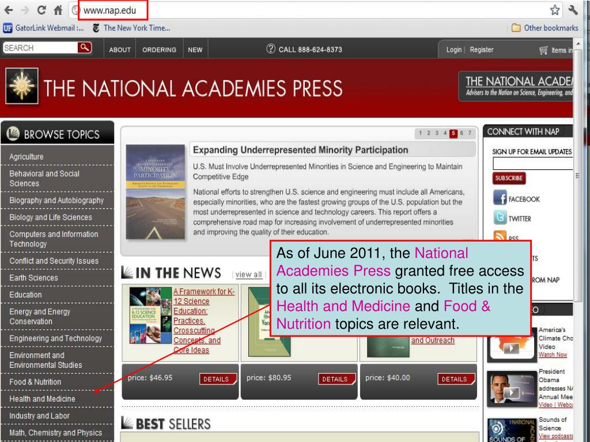Click the call help question-mark icon
The width and height of the screenshot is (590, 442).
271,48
